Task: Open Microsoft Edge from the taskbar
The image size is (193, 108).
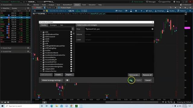Action: pyautogui.click(x=52, y=106)
